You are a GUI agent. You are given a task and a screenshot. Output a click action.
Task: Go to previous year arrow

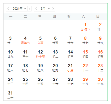8,9
